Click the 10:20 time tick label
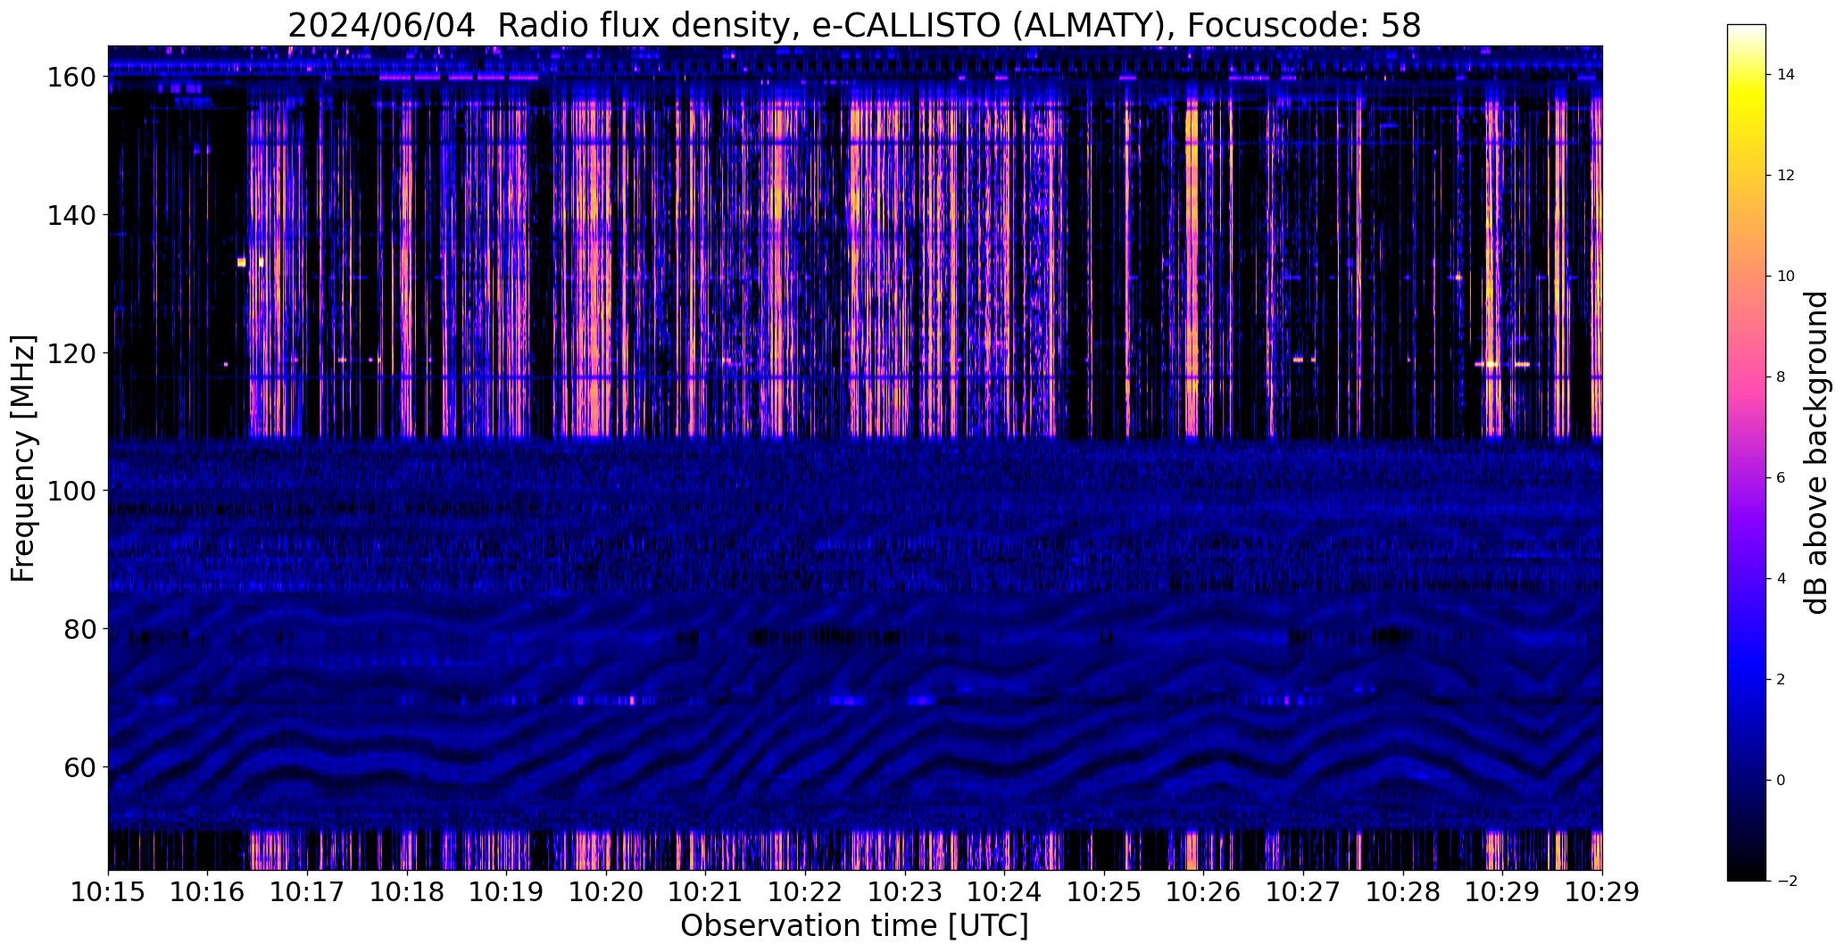Viewport: 1844px width, 952px height. coord(606,892)
